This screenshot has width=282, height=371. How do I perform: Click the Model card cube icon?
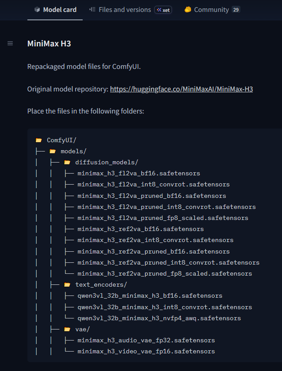click(x=37, y=9)
